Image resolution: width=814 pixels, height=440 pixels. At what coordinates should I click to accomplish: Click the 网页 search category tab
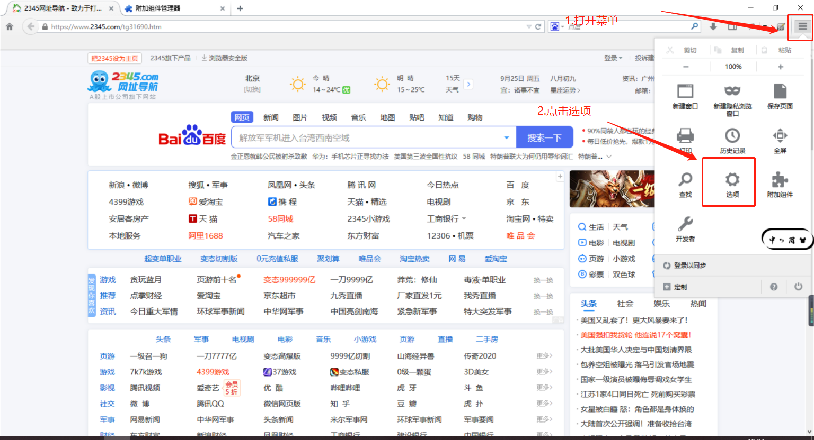click(x=242, y=117)
